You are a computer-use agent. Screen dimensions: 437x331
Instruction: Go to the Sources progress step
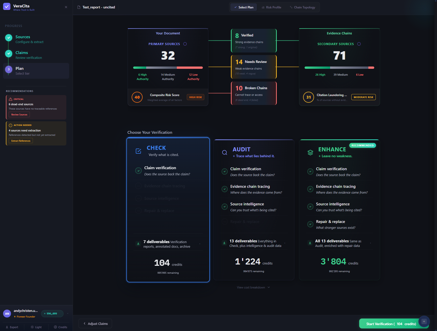[x=36, y=39]
